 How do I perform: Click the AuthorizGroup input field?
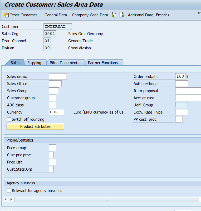click(182, 83)
